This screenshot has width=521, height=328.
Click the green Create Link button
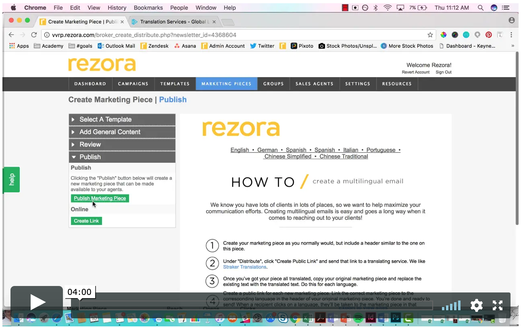point(86,221)
